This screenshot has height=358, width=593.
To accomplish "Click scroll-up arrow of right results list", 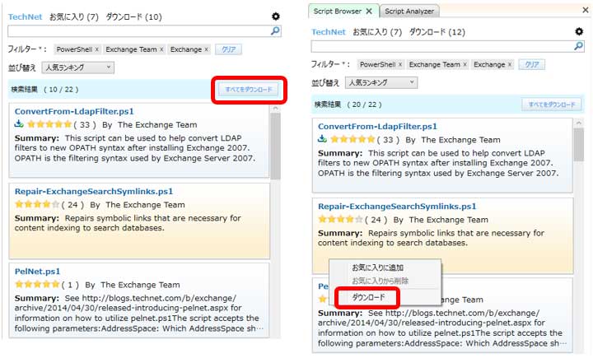I will (579, 123).
